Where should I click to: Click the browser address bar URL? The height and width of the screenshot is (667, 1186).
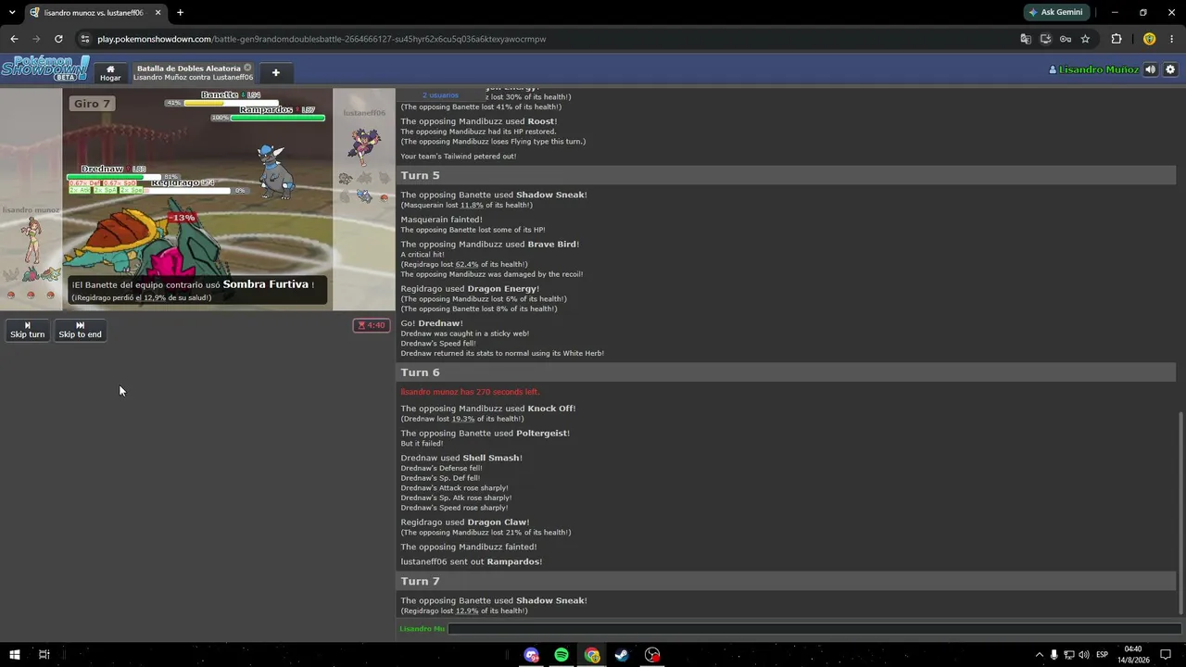click(322, 39)
